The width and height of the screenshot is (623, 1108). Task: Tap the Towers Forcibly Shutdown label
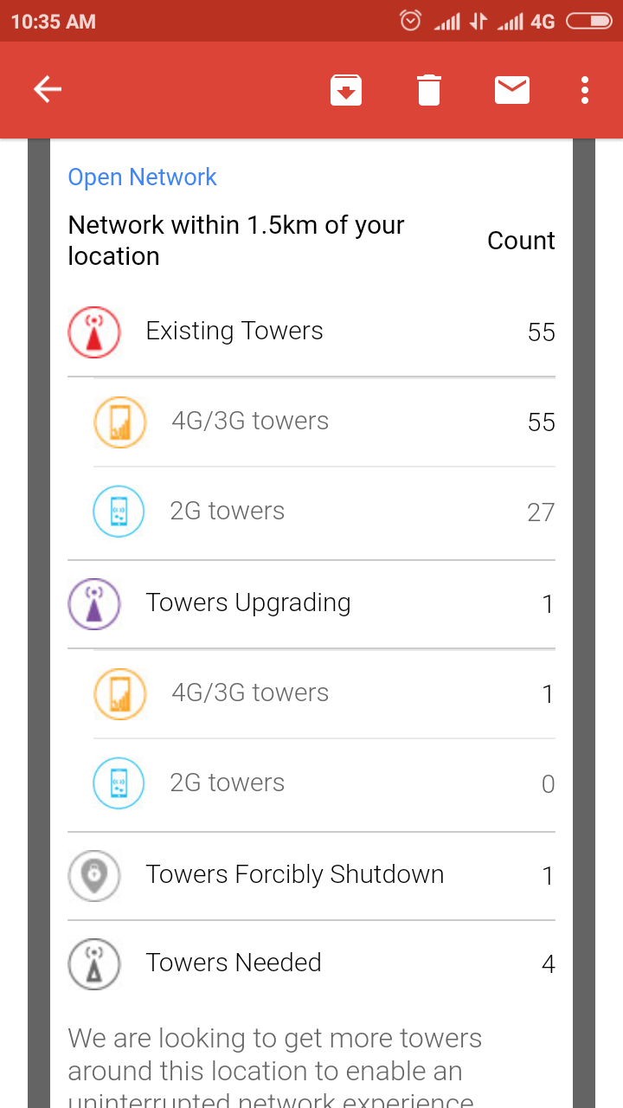coord(295,874)
